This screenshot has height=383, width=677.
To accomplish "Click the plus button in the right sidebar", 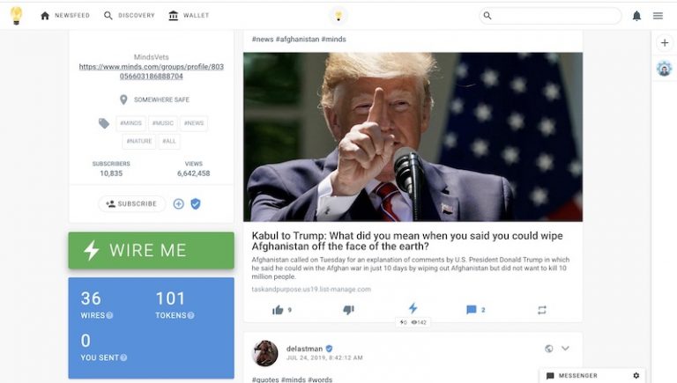I will pyautogui.click(x=665, y=42).
